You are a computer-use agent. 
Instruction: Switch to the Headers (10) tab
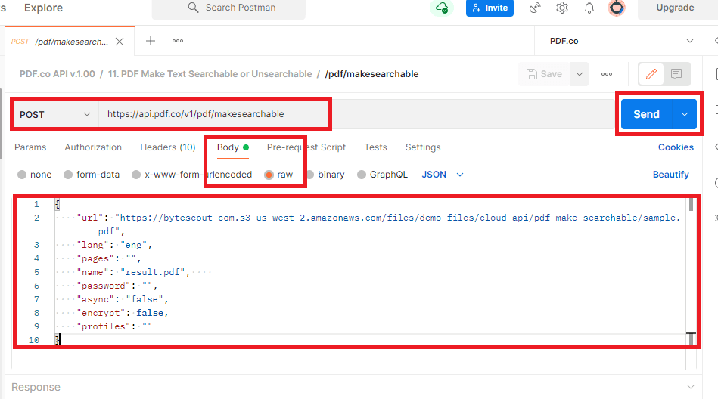(x=167, y=147)
